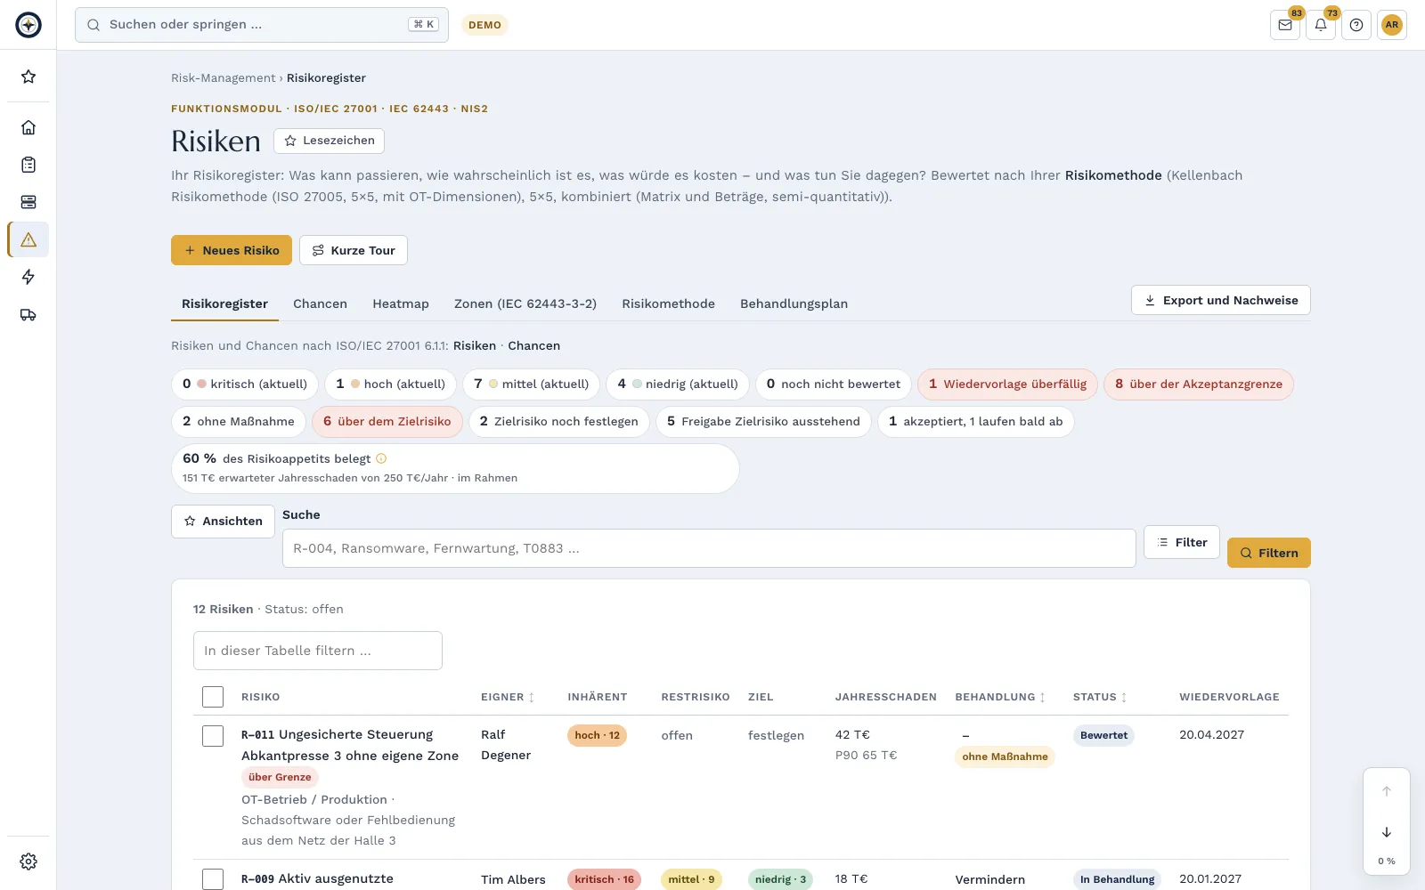Open the Zonen (IEC 62443-3-2) tab
This screenshot has height=890, width=1425.
coord(525,303)
